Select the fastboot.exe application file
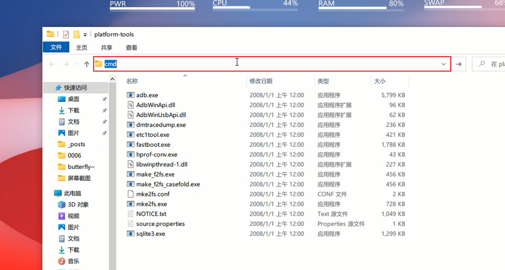The height and width of the screenshot is (270, 505). (153, 145)
